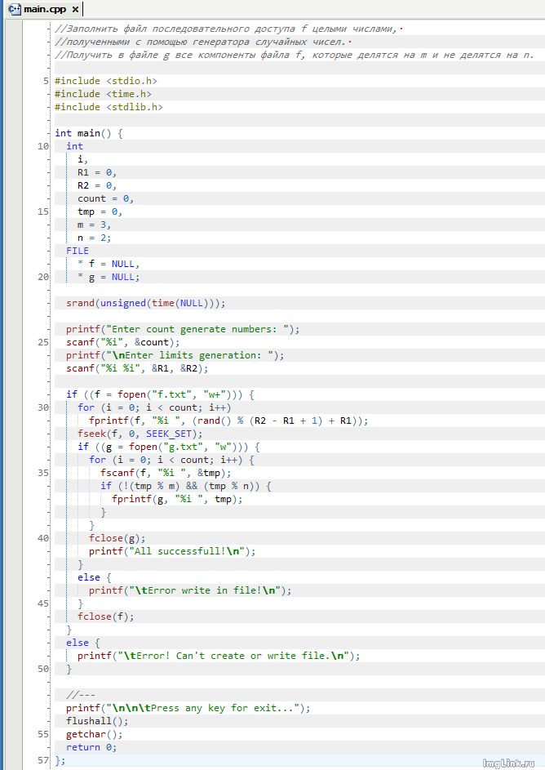545x770 pixels.
Task: Click the 'FILE' type keyword
Action: click(78, 251)
